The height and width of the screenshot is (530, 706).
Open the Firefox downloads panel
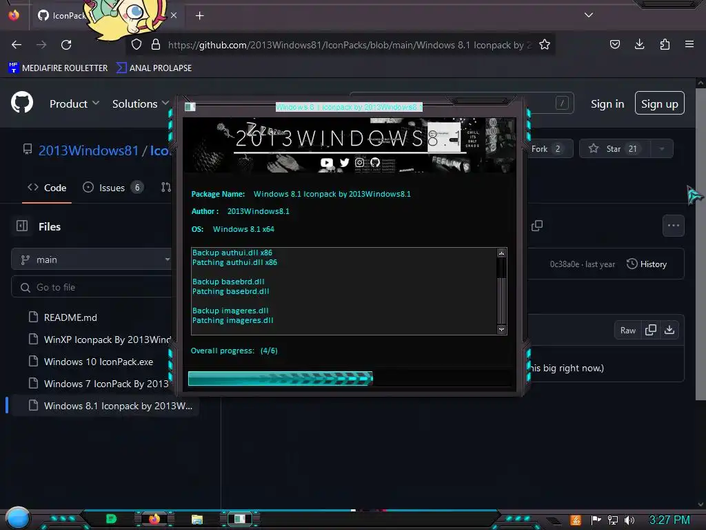click(639, 44)
